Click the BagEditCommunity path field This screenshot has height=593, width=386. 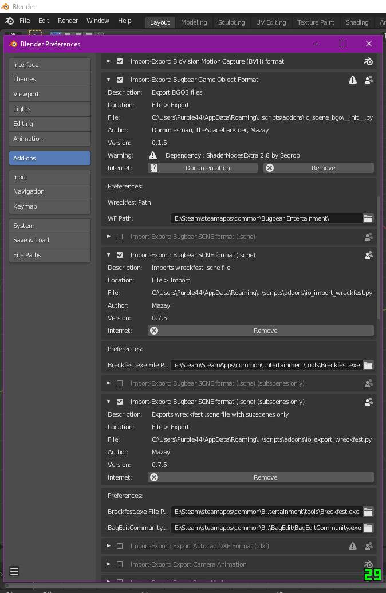coord(266,528)
